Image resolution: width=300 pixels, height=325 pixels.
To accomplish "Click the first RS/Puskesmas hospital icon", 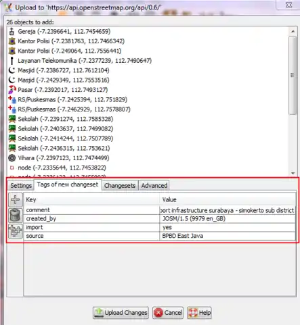I will [x=12, y=99].
